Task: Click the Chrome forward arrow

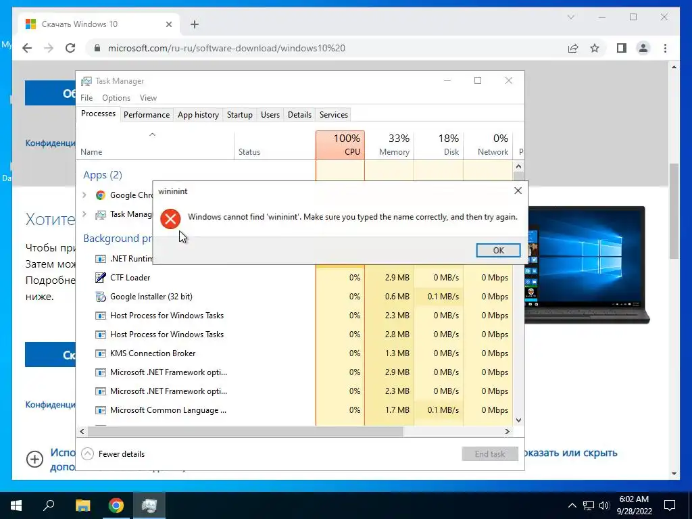Action: coord(49,48)
